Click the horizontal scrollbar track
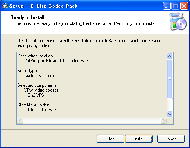Image resolution: width=190 pixels, height=148 pixels. click(x=92, y=120)
